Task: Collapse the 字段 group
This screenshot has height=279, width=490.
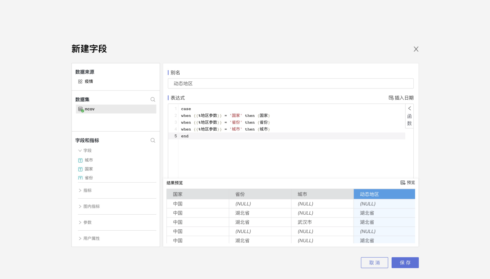Action: (x=80, y=150)
